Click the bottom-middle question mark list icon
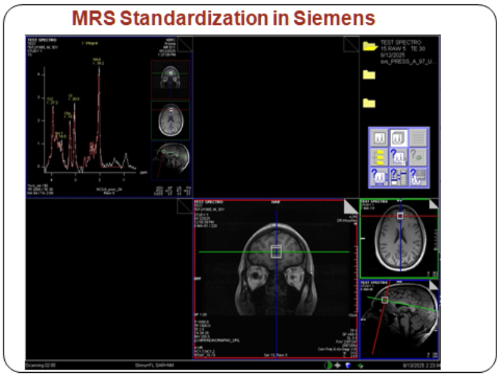This screenshot has width=499, height=374. (399, 176)
